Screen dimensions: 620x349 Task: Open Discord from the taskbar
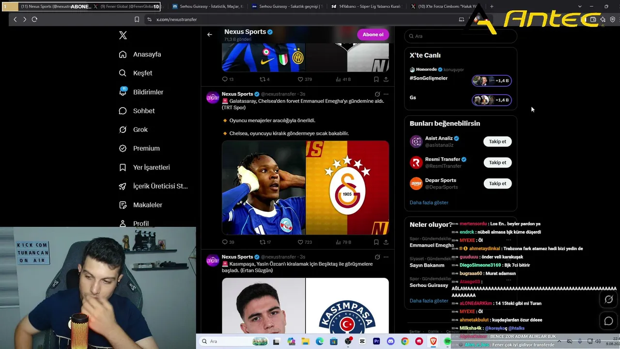(390, 341)
